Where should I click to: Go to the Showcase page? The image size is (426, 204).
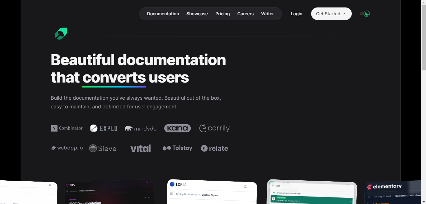coord(197,14)
